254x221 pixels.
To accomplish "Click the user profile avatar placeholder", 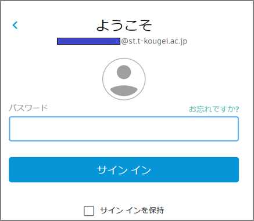I will [x=124, y=79].
